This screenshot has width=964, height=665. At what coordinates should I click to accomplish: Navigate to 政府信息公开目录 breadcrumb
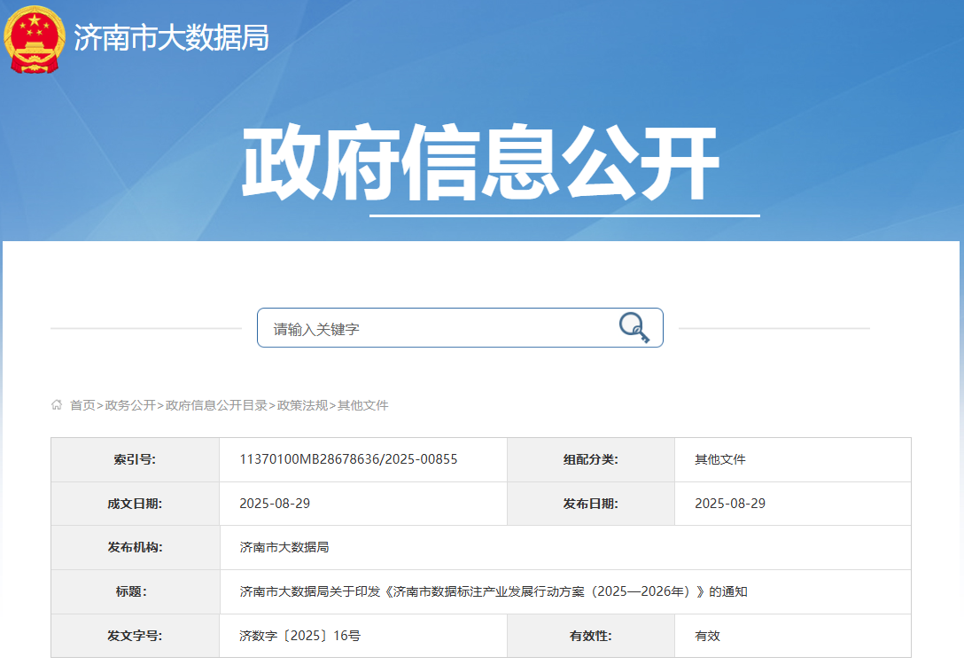(216, 405)
